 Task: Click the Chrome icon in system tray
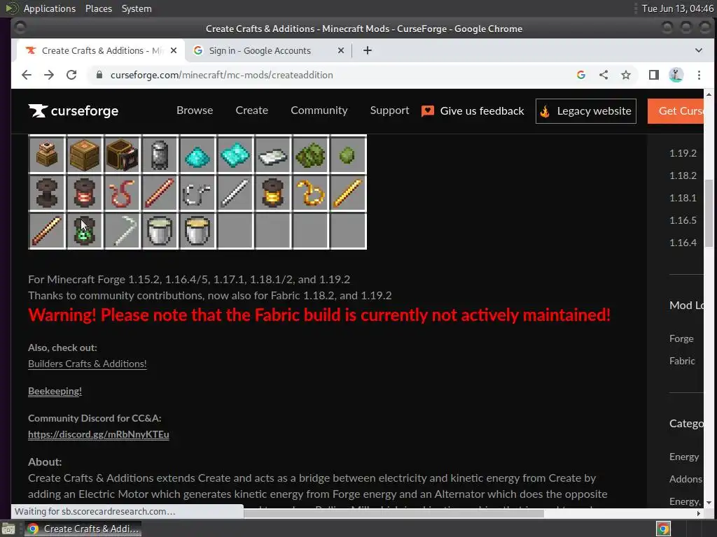pos(663,529)
